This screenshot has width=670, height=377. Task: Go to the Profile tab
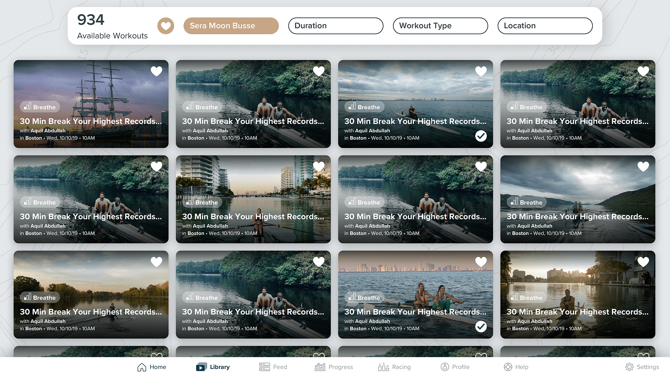455,367
